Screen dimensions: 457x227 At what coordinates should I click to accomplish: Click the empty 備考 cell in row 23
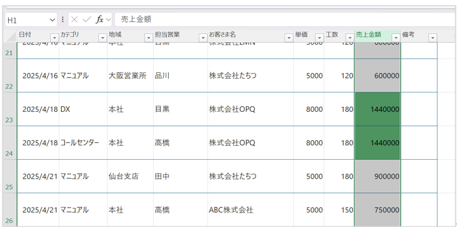[419, 109]
